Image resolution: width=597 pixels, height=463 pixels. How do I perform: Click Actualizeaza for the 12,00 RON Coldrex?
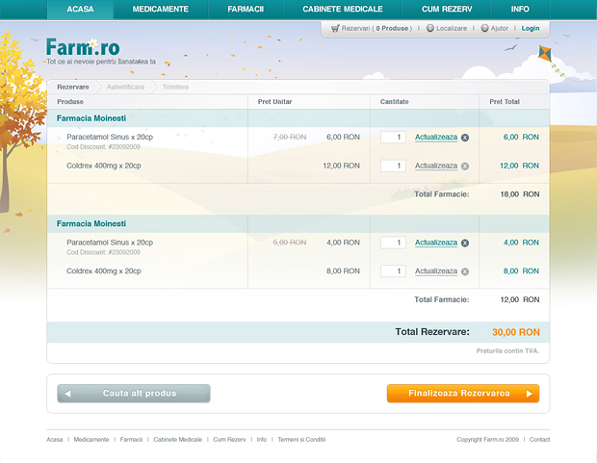point(436,166)
